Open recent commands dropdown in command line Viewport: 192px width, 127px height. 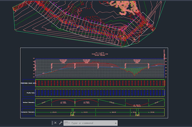pos(67,123)
